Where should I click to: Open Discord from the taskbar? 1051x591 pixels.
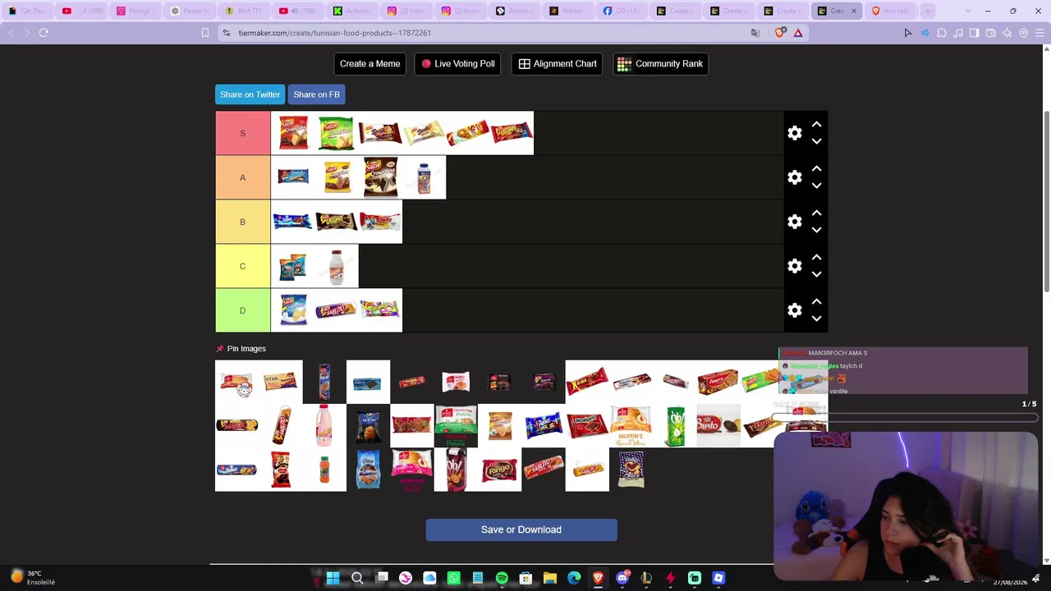pyautogui.click(x=622, y=578)
